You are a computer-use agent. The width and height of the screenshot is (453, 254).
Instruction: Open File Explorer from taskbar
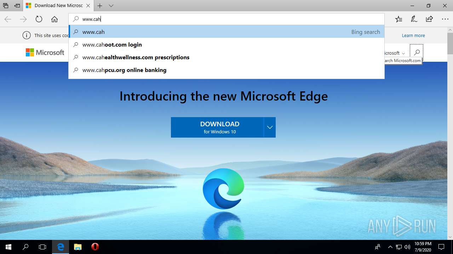(x=78, y=247)
